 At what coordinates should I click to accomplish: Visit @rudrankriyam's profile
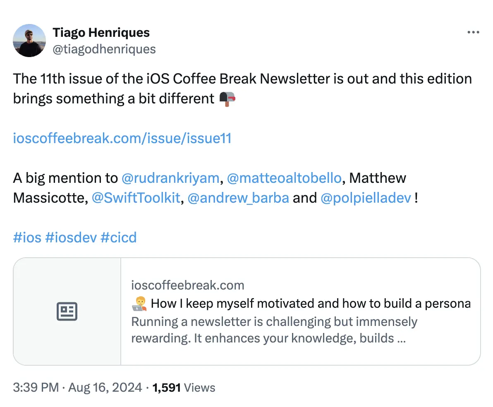170,178
